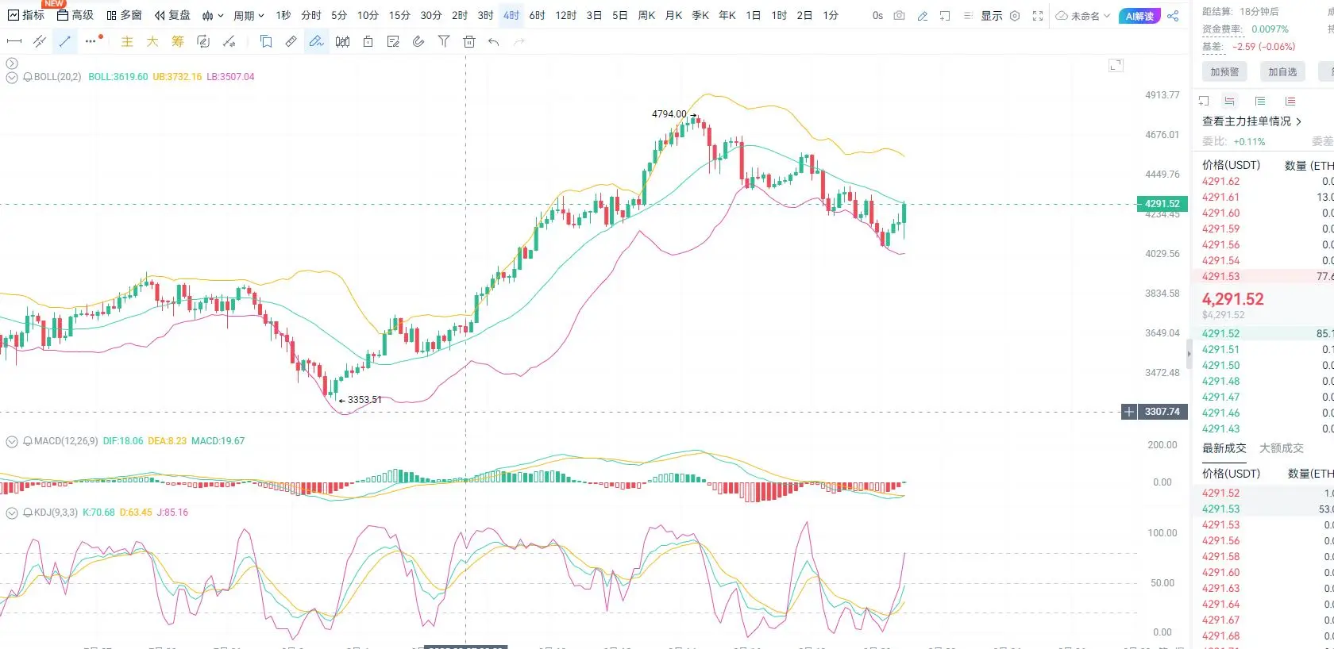Image resolution: width=1334 pixels, height=649 pixels.
Task: Open chart settings hexagon gear icon
Action: tap(1015, 15)
